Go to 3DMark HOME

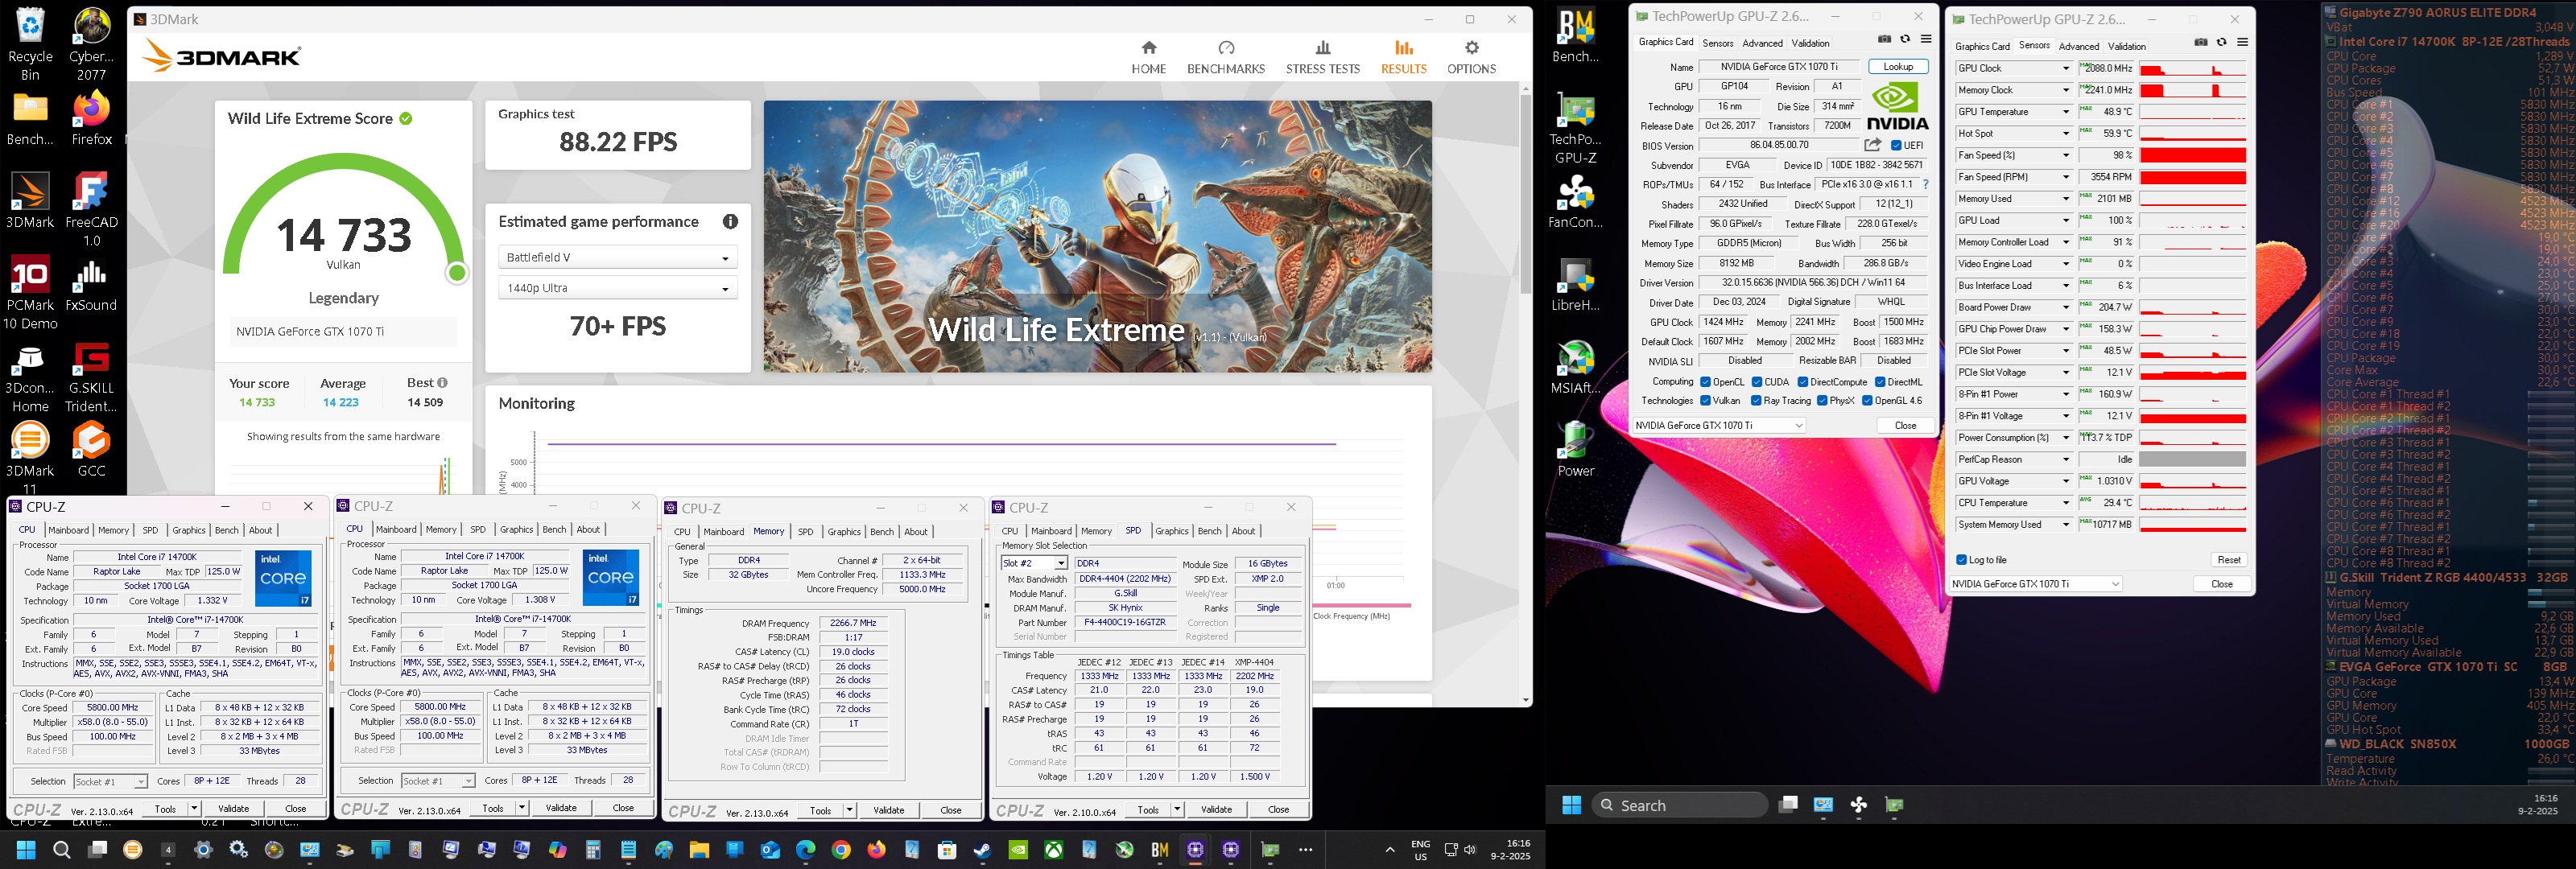[1149, 57]
